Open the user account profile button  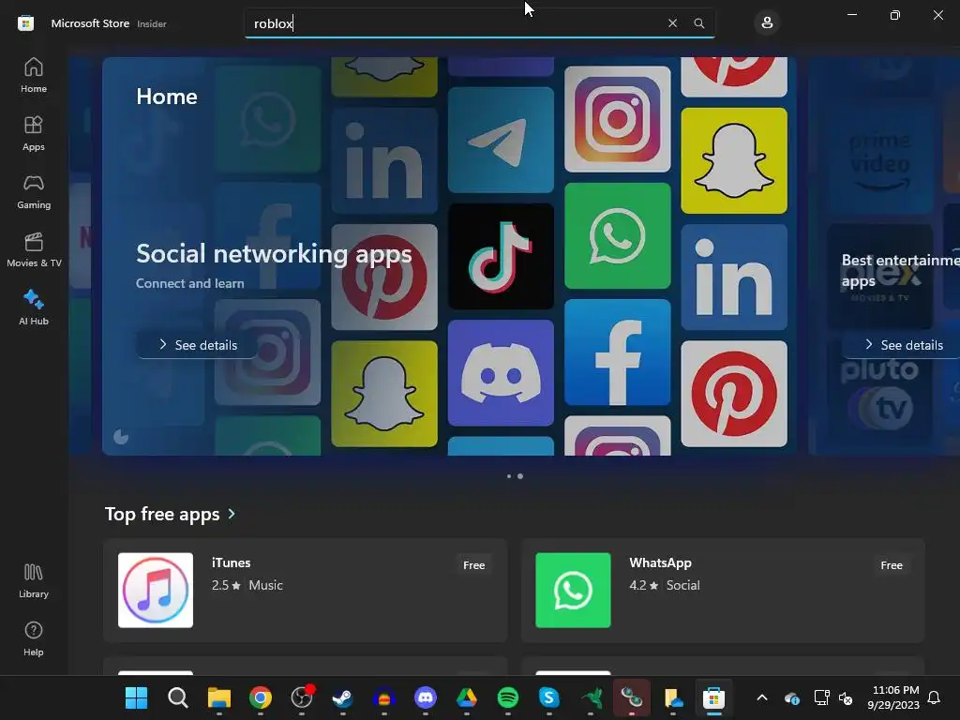[767, 23]
